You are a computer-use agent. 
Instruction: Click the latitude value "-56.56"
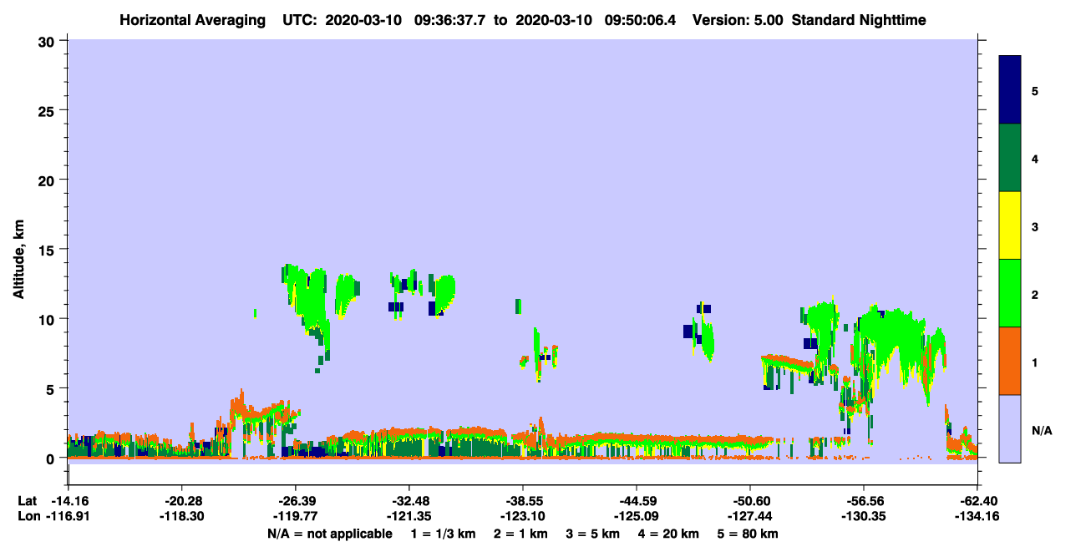click(863, 501)
